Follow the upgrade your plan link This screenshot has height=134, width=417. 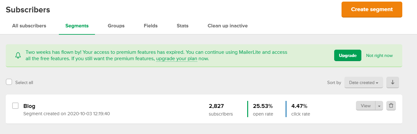177,59
